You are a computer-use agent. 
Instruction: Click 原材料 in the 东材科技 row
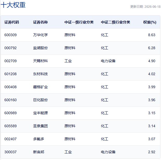pyautogui.click(x=70, y=74)
